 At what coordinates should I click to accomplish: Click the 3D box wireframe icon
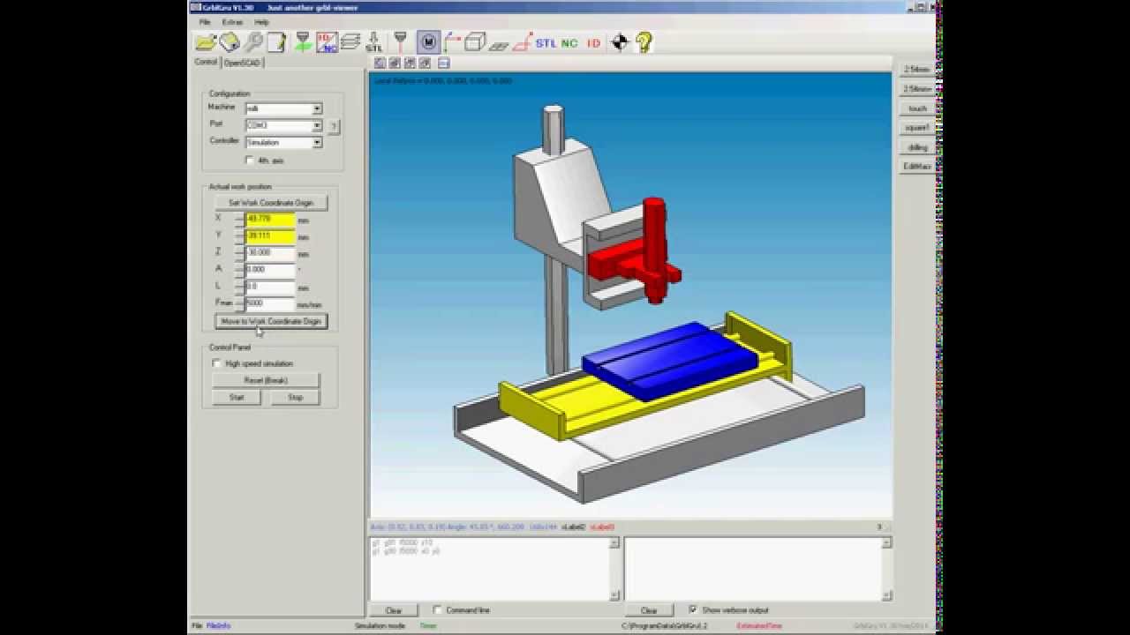(x=475, y=41)
